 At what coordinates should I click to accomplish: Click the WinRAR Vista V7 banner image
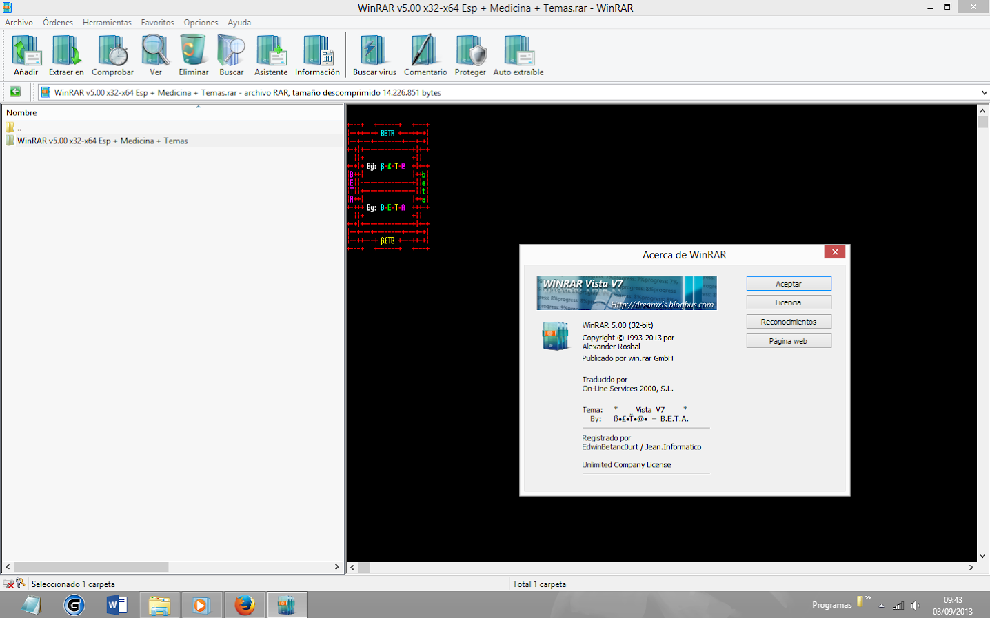coord(627,293)
